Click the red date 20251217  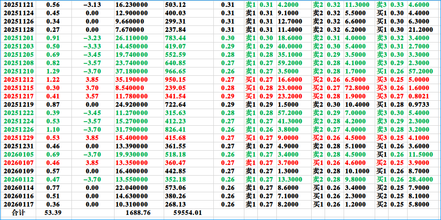click(x=18, y=96)
